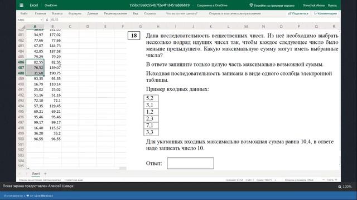The image size is (357, 200).
Task: Switch to the Данные ribbon tab
Action: coord(93,13)
